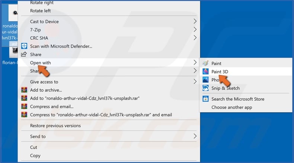Click the WinRAR icon beside Compress and email...
The width and height of the screenshot is (294, 163).
24,106
